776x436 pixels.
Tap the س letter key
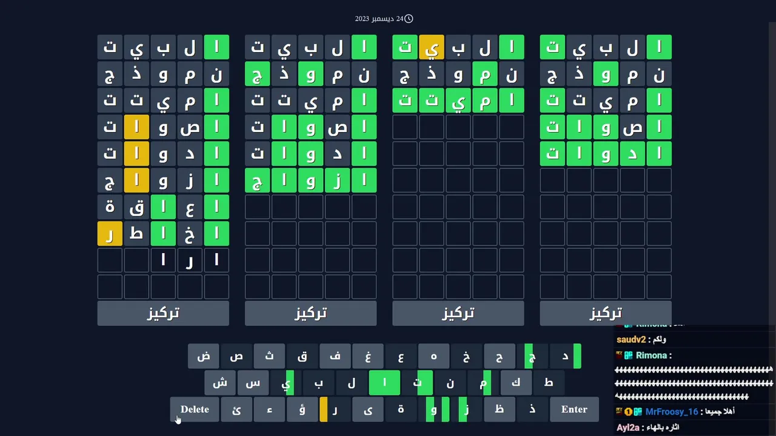tap(253, 383)
